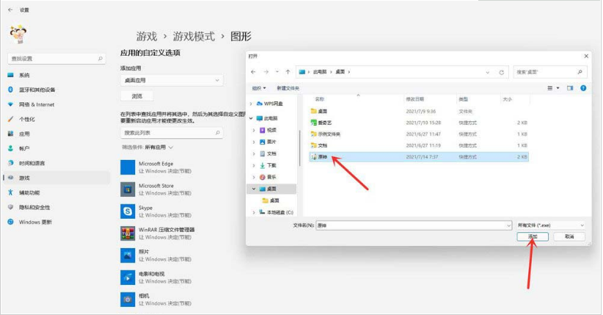Select the WinRAR 压缩文件管理器 icon
The width and height of the screenshot is (603, 315).
127,233
